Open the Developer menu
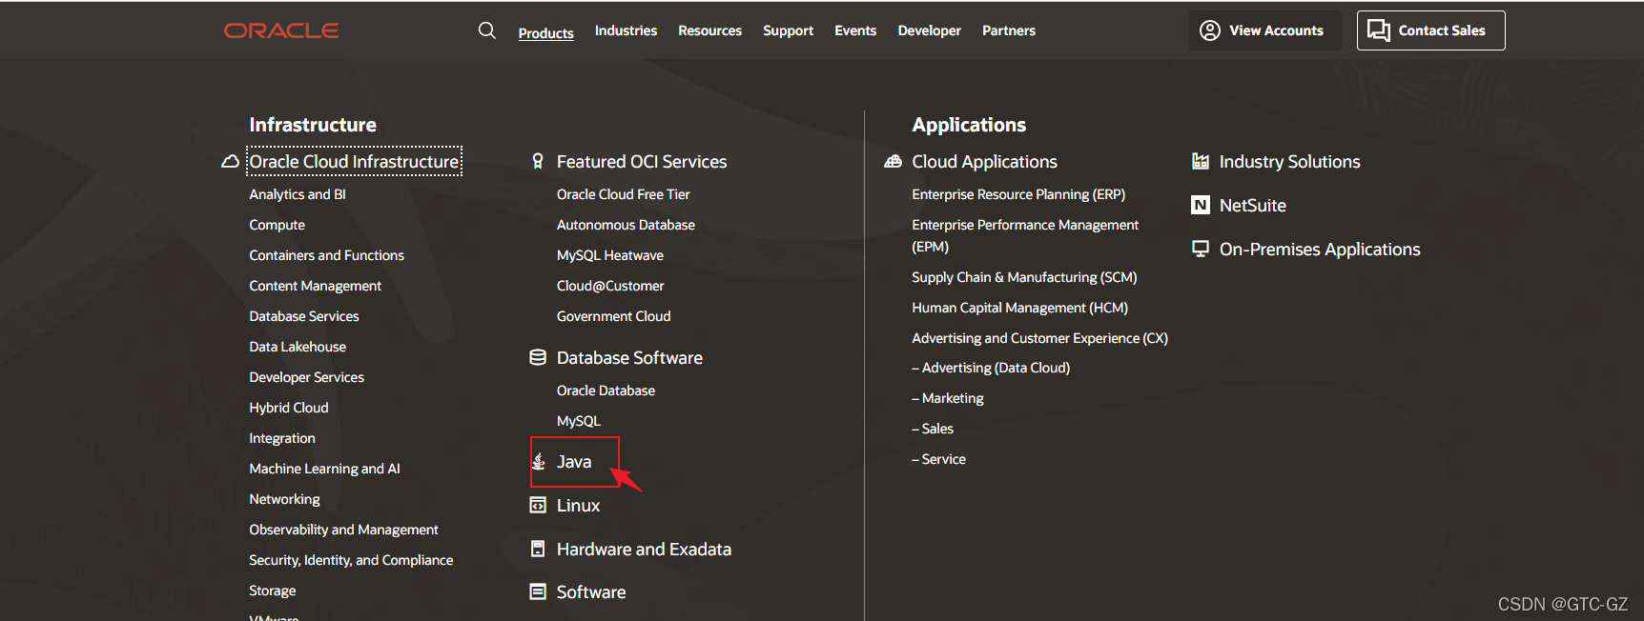The image size is (1644, 621). click(x=929, y=30)
